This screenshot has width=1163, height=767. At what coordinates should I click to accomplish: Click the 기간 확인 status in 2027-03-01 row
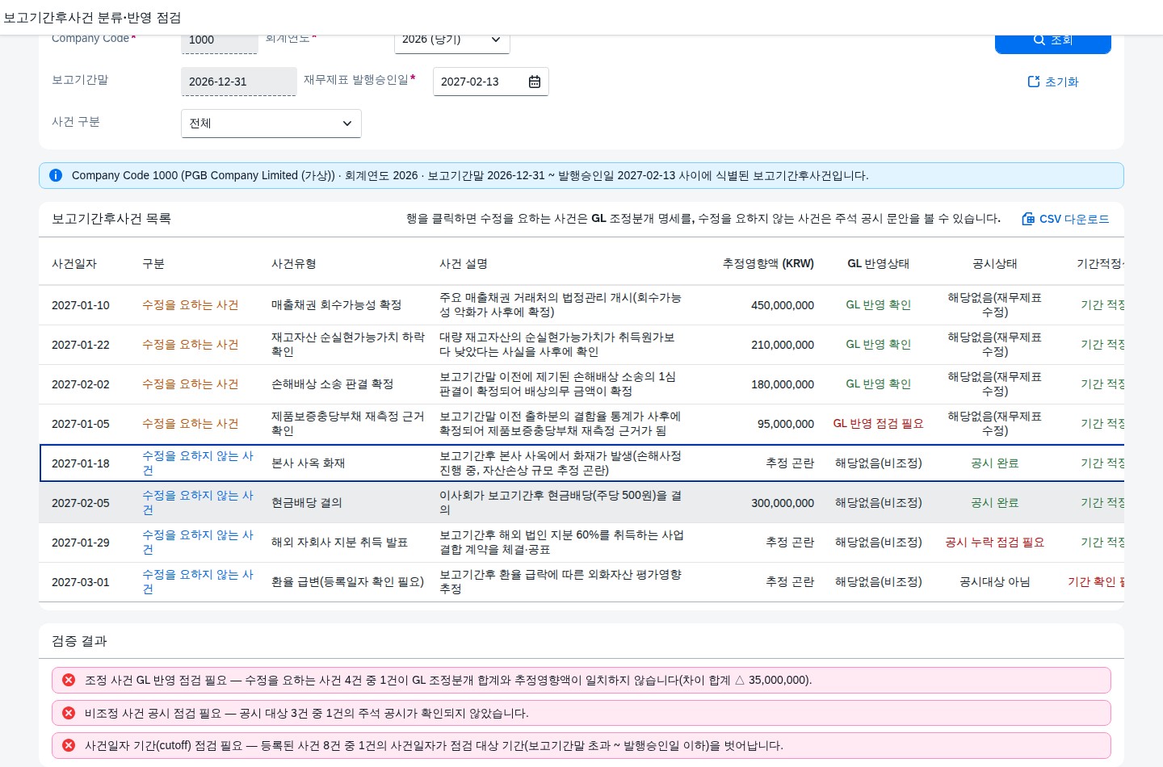(1096, 582)
